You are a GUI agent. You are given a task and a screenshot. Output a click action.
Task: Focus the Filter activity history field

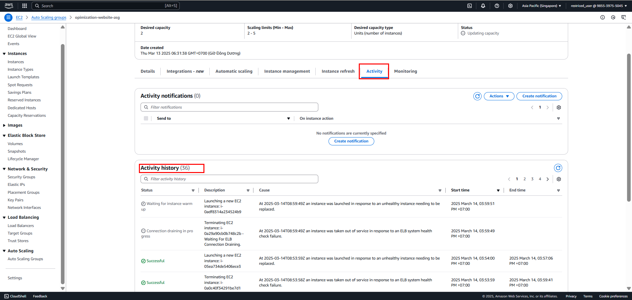[x=229, y=179]
